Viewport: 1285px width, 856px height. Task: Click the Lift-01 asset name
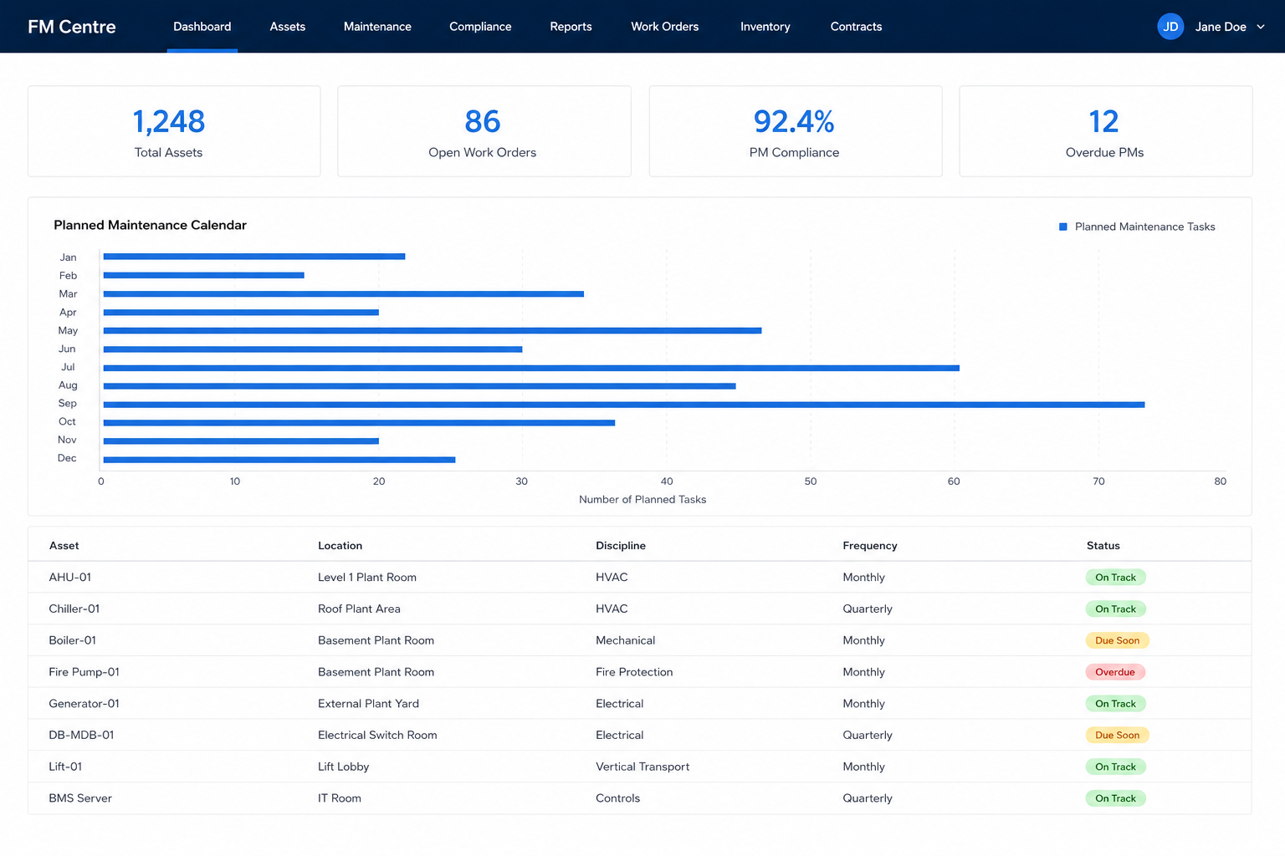click(x=65, y=767)
